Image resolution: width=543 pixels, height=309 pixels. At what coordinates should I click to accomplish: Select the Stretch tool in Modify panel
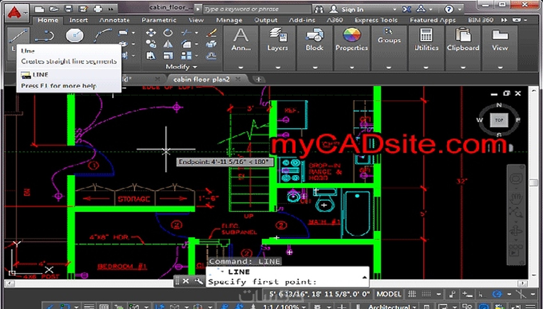point(151,56)
